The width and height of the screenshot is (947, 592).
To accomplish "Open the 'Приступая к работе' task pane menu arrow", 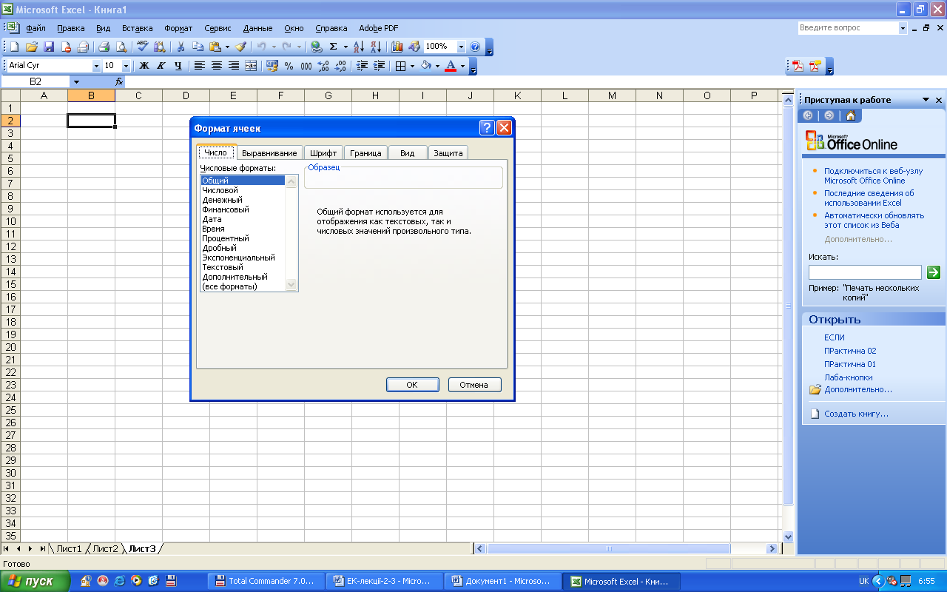I will coord(926,100).
